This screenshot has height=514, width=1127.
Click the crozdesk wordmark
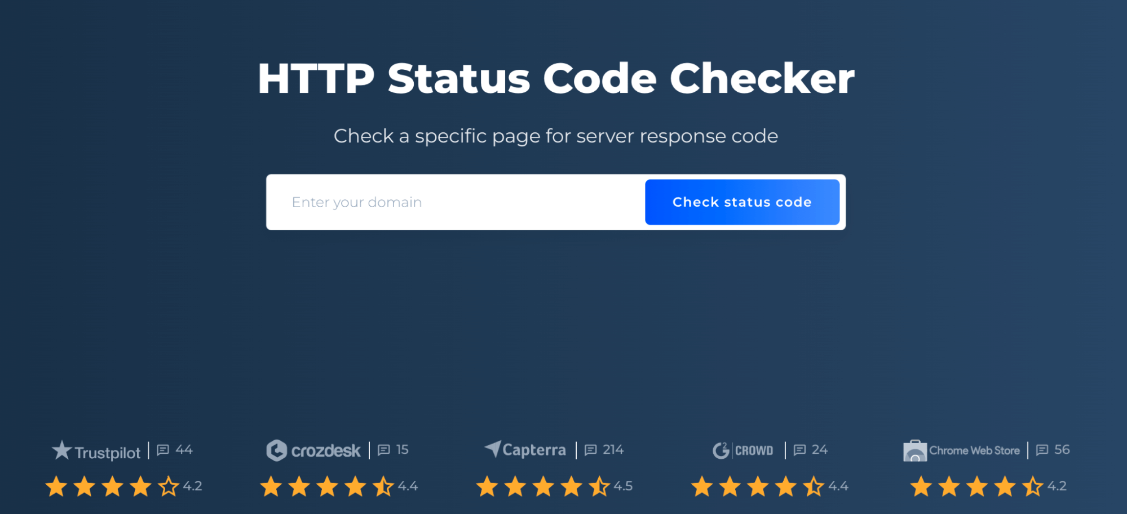[326, 451]
